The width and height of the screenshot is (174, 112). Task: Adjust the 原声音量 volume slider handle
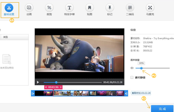click(141, 68)
